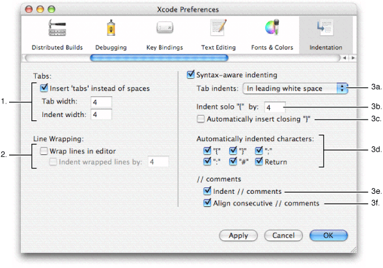Viewport: 383px width, 268px height.
Task: Click the Tab width input field
Action: pos(101,102)
